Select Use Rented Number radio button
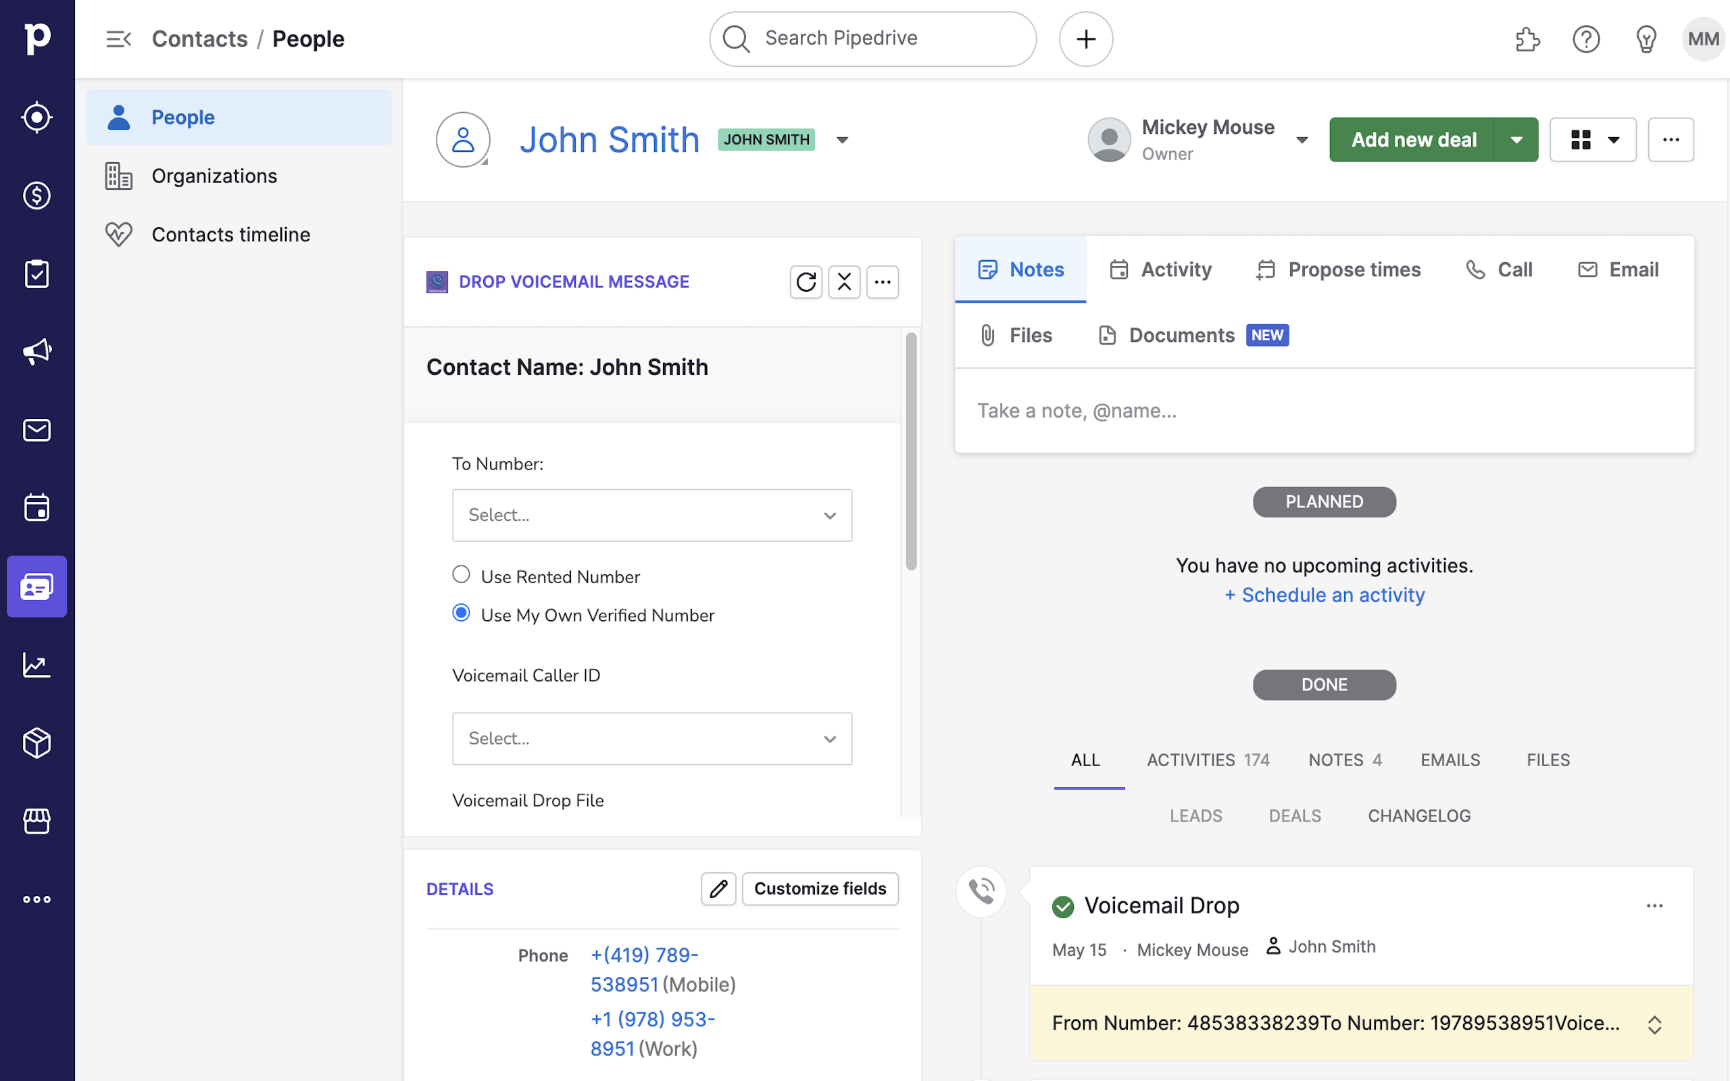 (461, 574)
